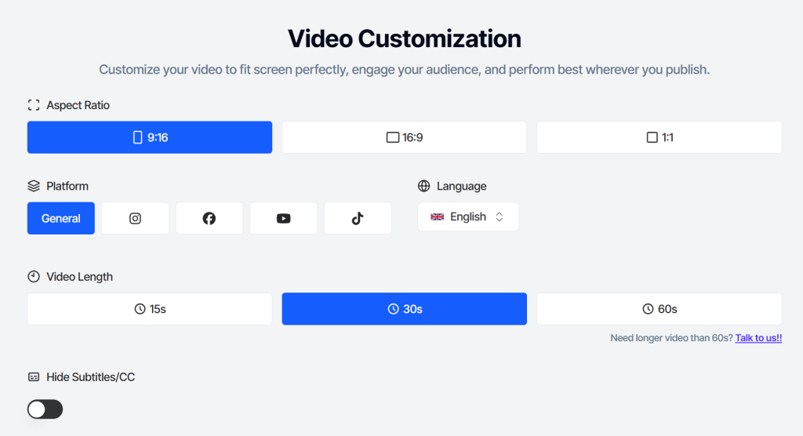The height and width of the screenshot is (436, 803).
Task: Choose the Facebook platform icon
Action: tap(209, 218)
